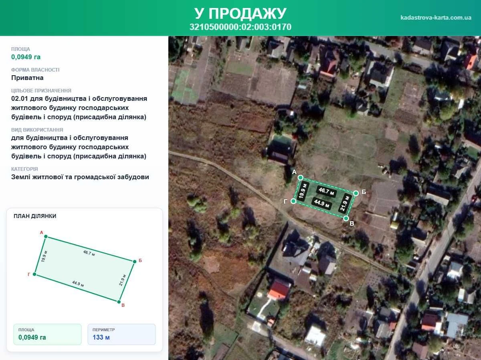Click the 19.9 м label in plan diagram

pos(44,256)
